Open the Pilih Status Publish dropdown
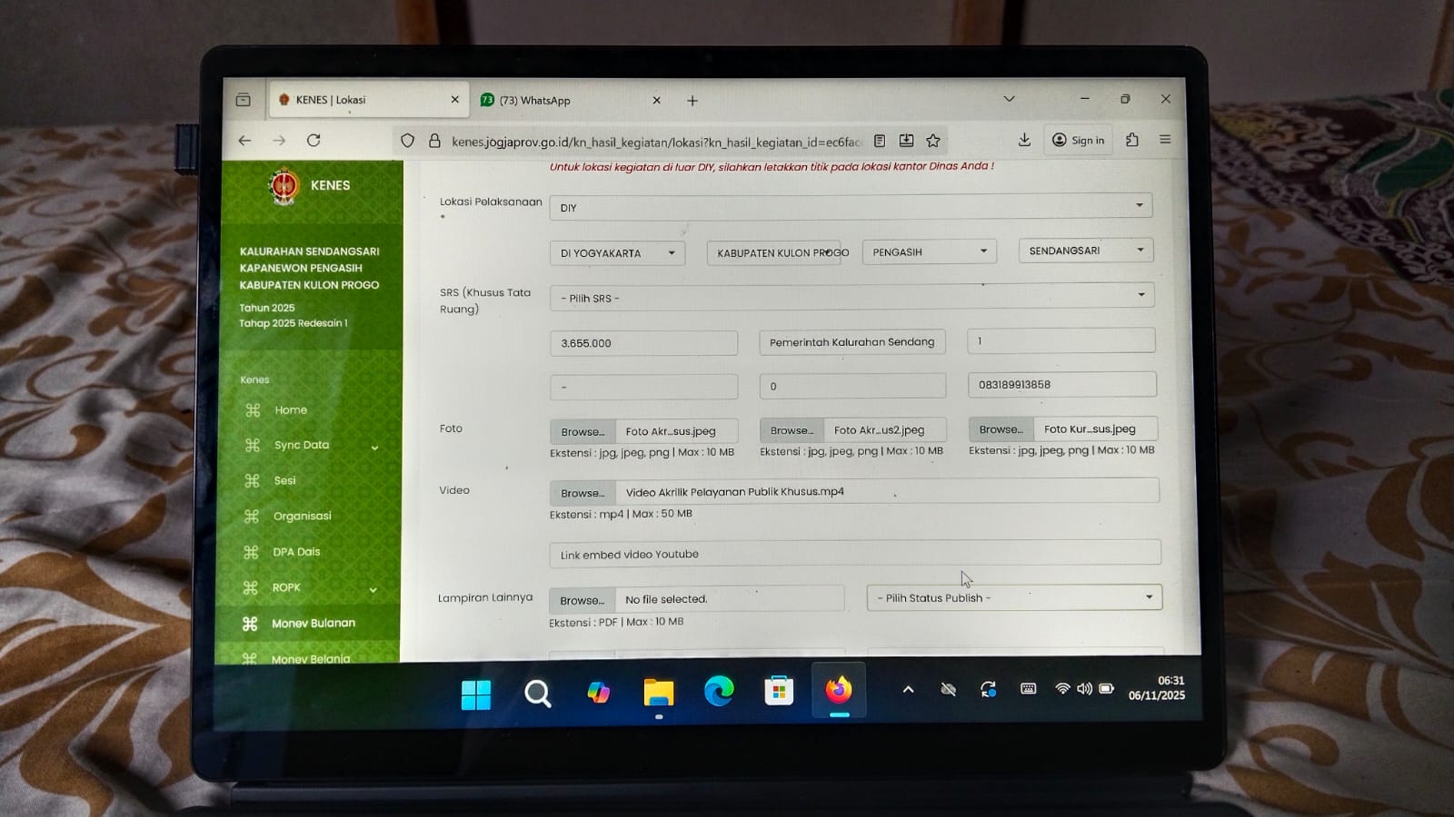 pyautogui.click(x=1014, y=597)
